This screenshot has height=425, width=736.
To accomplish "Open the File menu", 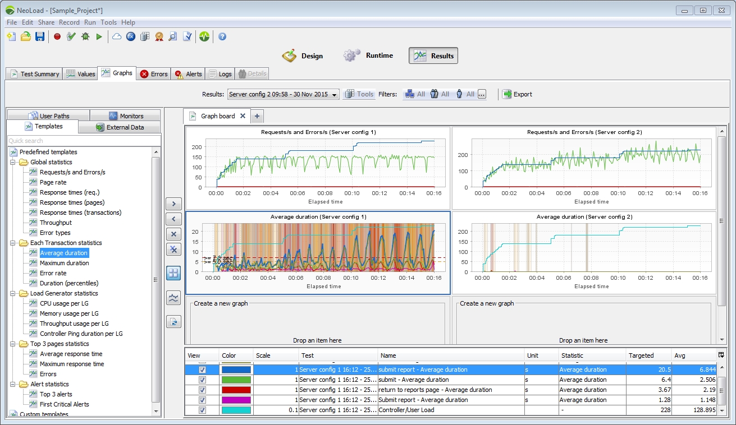I will pos(12,22).
